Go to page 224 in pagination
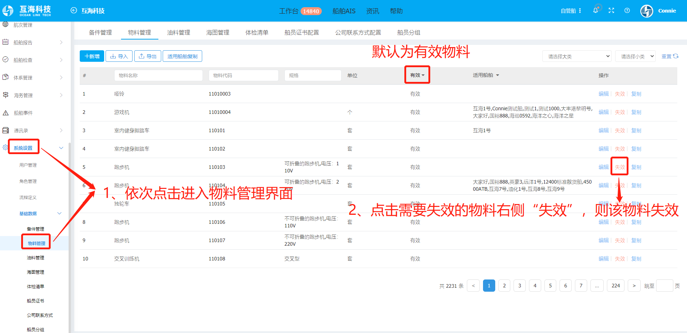The width and height of the screenshot is (687, 333). tap(616, 286)
